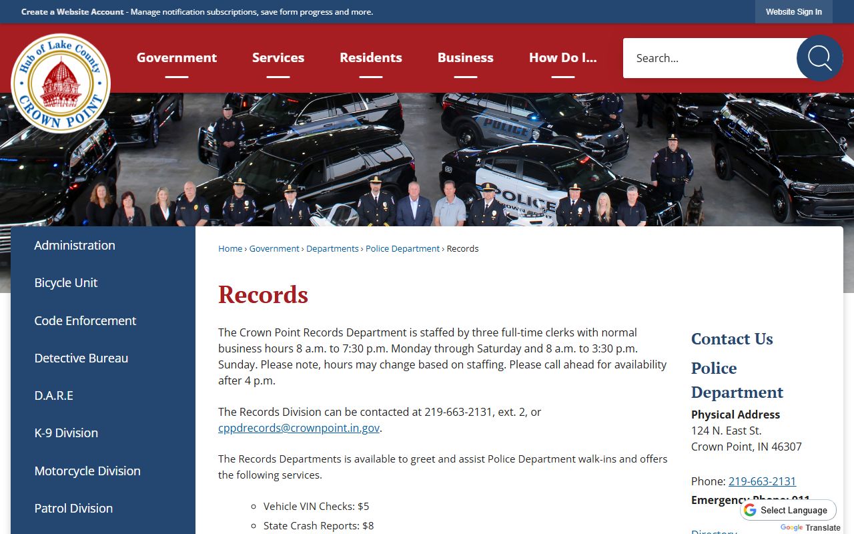The height and width of the screenshot is (534, 854).
Task: Click 'Vehicle VIN Checks: $5' list item
Action: pyautogui.click(x=316, y=506)
